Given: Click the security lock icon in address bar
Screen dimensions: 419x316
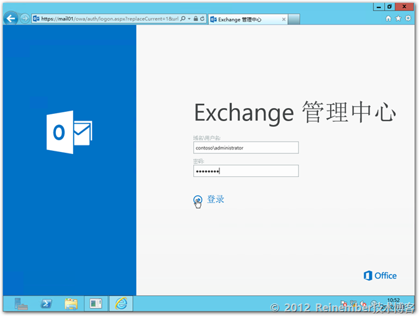Looking at the screenshot, I should pos(196,18).
